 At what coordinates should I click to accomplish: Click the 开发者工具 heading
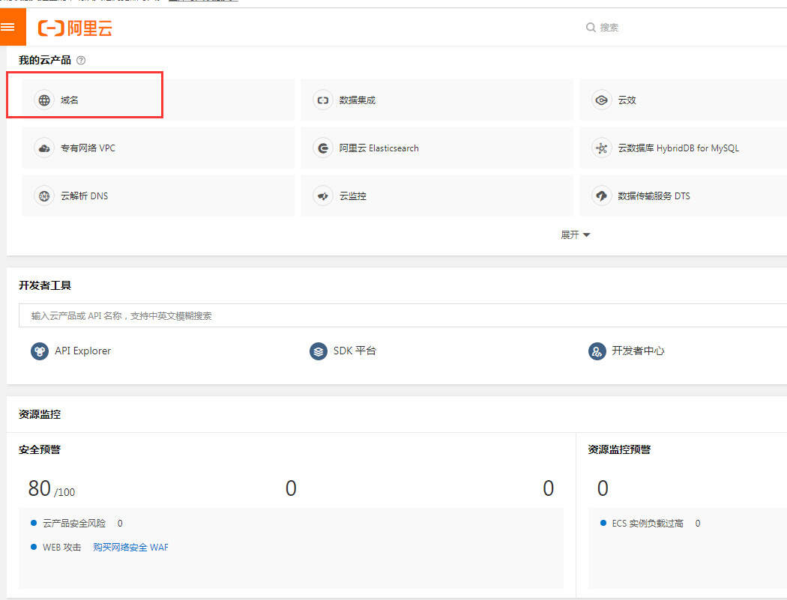click(45, 285)
